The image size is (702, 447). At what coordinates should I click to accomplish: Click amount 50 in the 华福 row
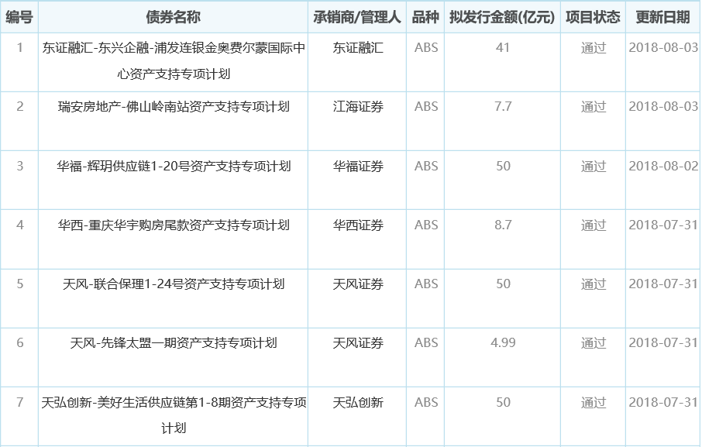[503, 166]
